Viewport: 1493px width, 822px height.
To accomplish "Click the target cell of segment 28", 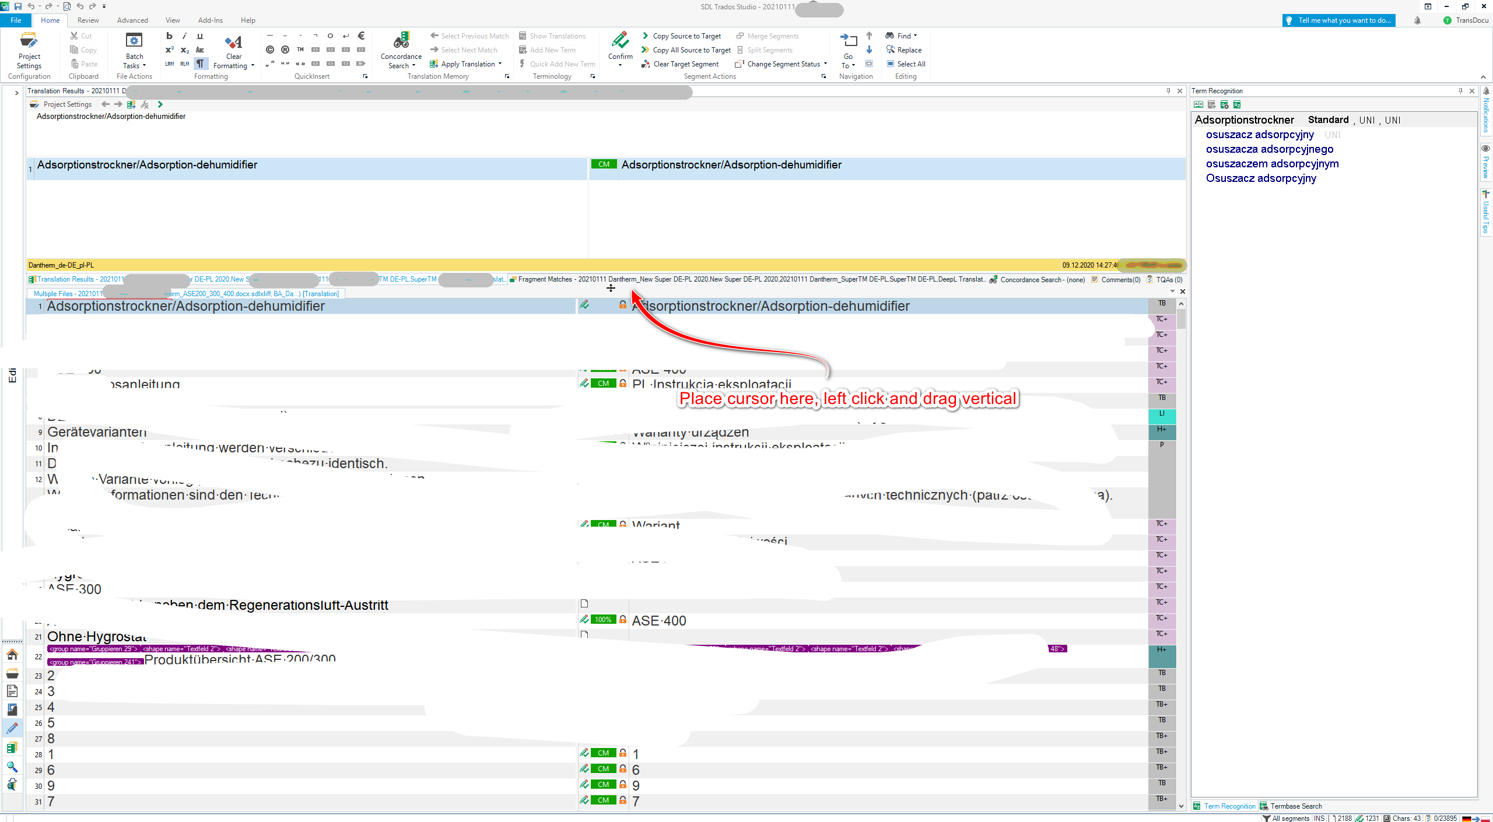I will [x=888, y=754].
